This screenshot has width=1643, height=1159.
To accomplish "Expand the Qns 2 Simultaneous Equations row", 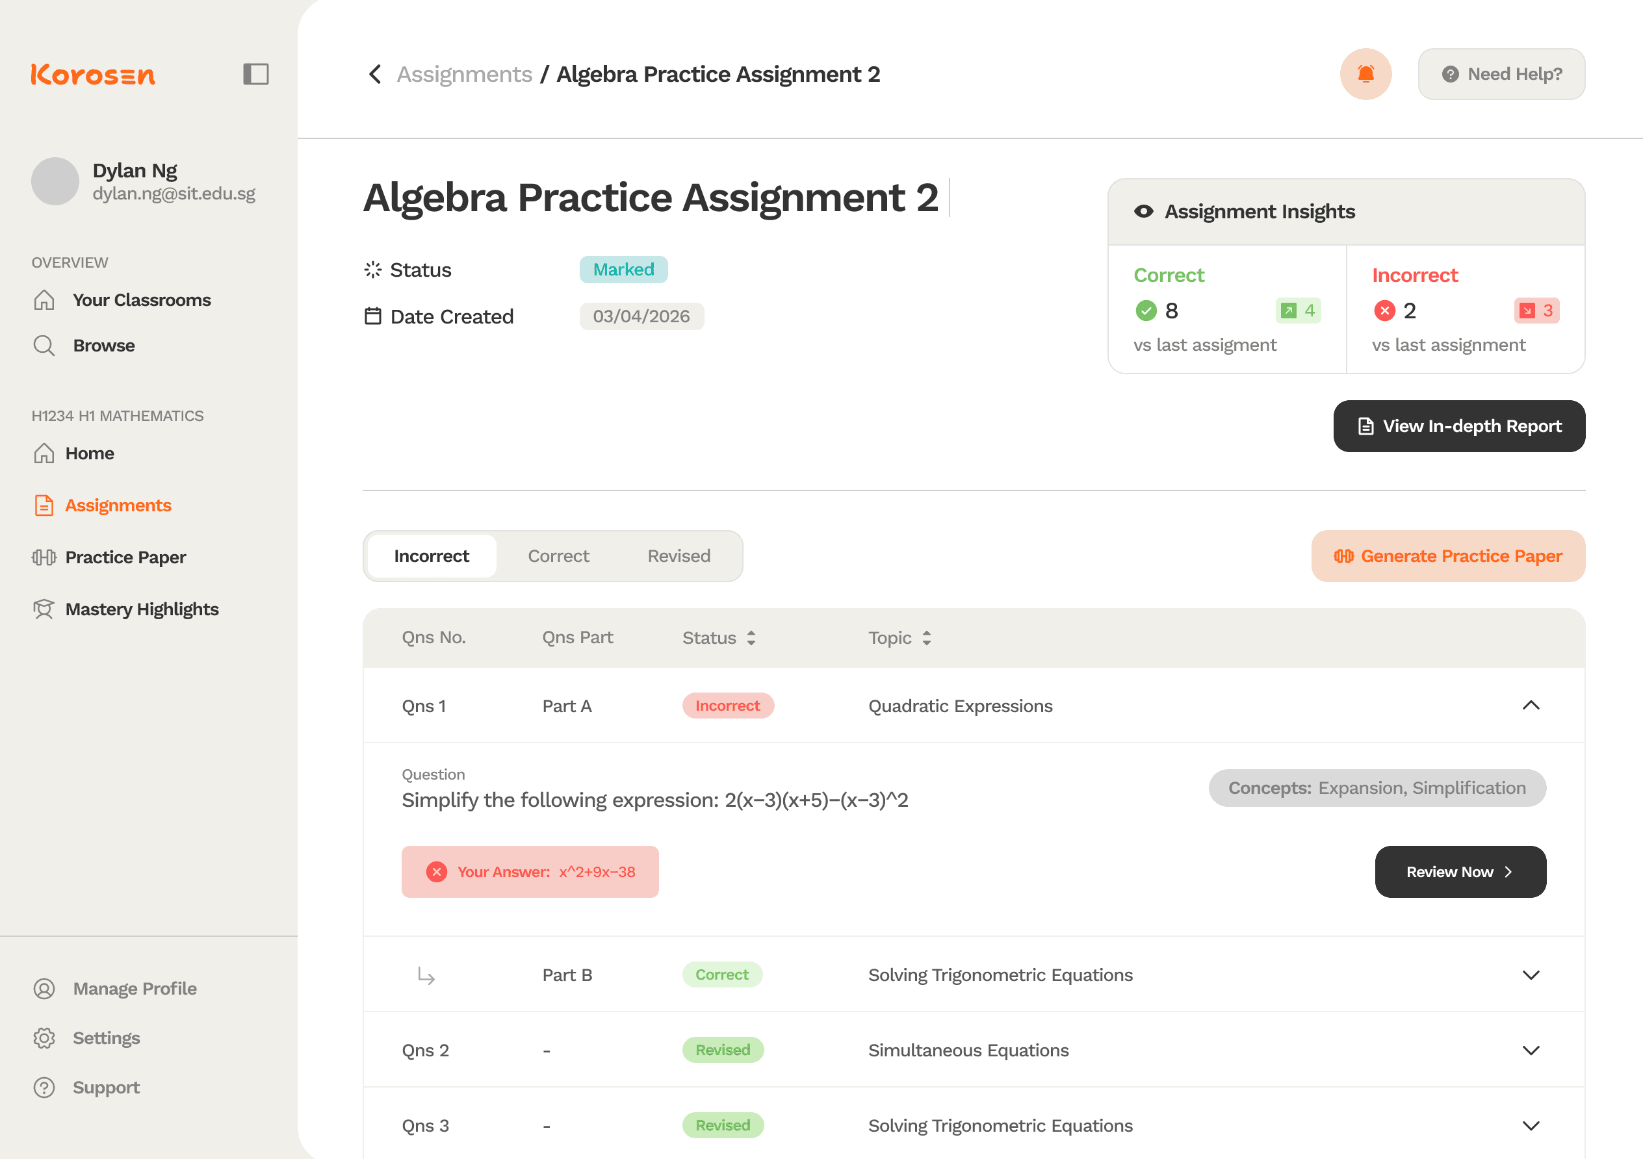I will coord(1530,1051).
